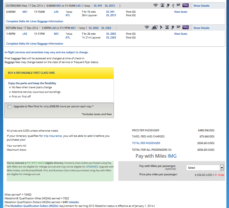229x208 pixels.
Task: Open the Pay with Miles per passenger dropdown
Action: pos(205,168)
